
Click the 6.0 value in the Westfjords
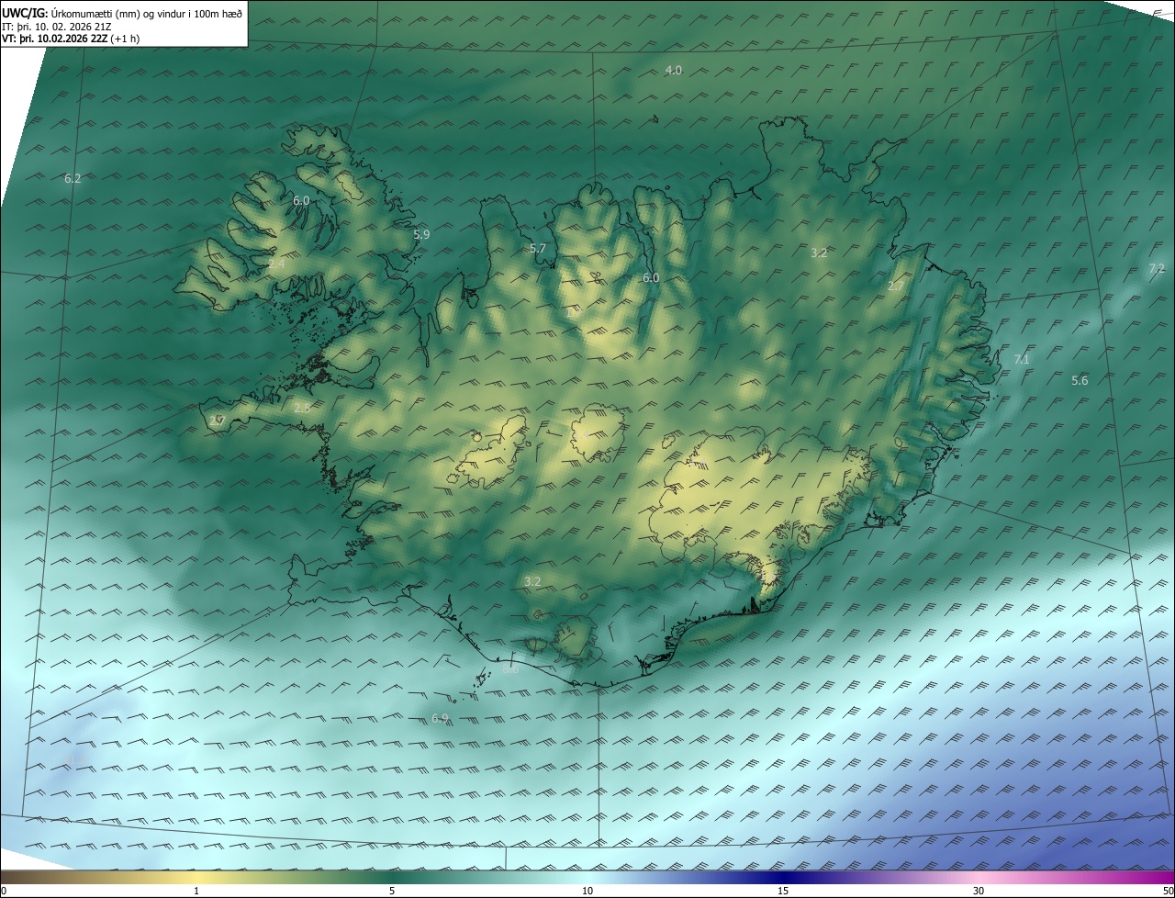pyautogui.click(x=301, y=200)
